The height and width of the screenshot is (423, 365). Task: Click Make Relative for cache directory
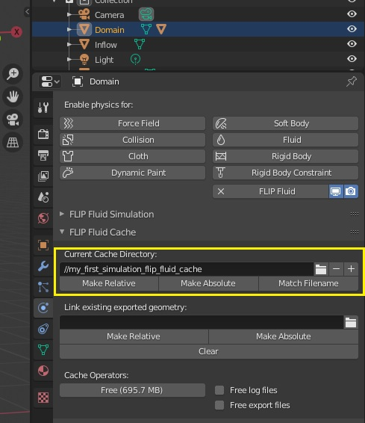[x=109, y=283]
